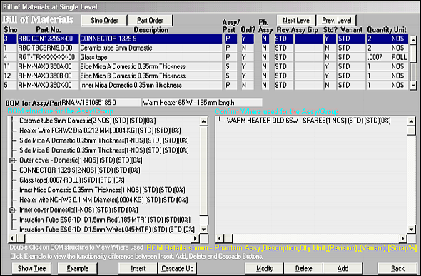Viewport: 421px width, 276px height.
Task: Click Where used panel scroll down arrow
Action: point(411,230)
